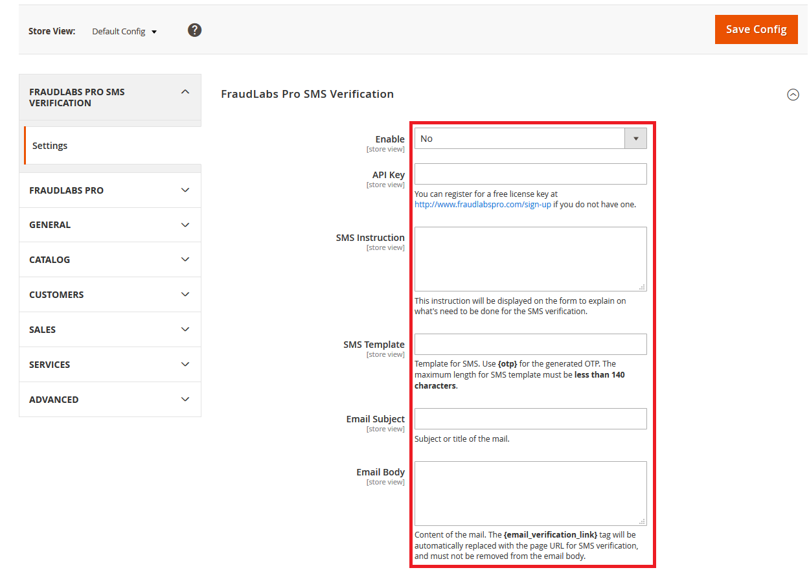The height and width of the screenshot is (581, 809).
Task: Click the Save Config button
Action: pos(757,29)
